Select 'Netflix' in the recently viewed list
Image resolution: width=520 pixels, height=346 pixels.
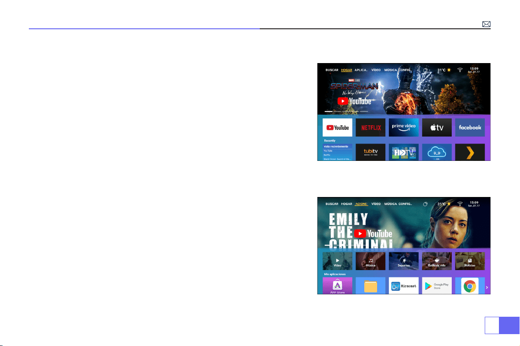coord(327,155)
